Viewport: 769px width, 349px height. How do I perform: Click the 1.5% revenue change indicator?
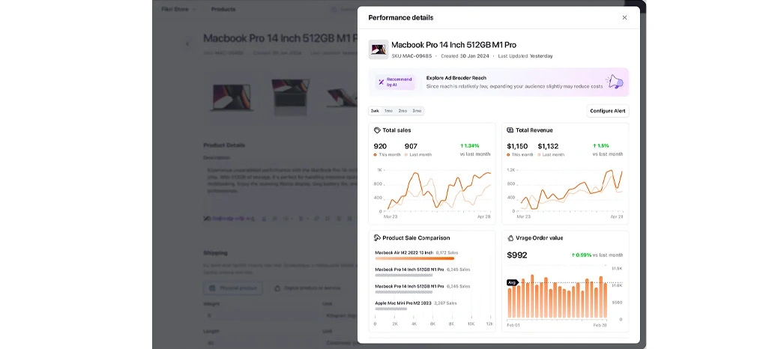coord(601,145)
